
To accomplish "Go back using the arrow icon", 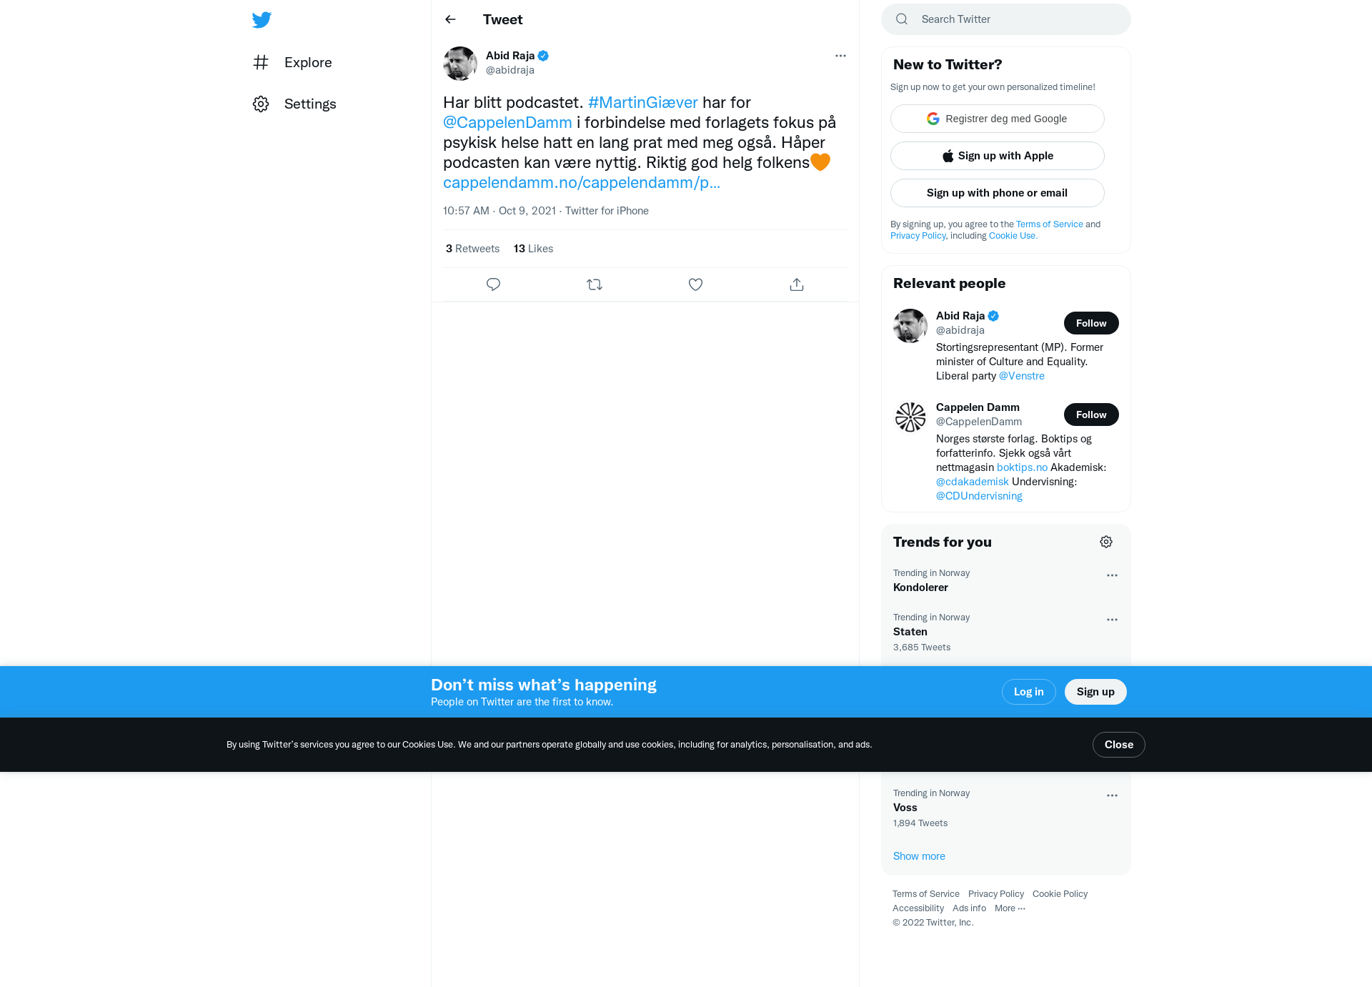I will (x=450, y=19).
